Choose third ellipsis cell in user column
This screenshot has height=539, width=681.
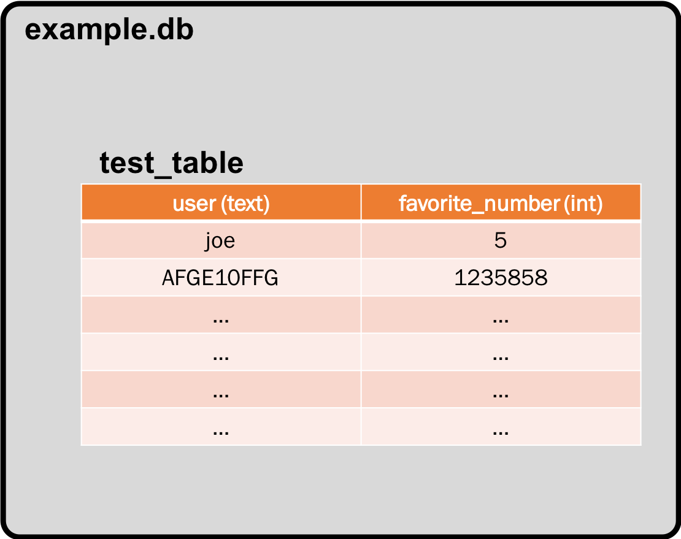pyautogui.click(x=220, y=392)
